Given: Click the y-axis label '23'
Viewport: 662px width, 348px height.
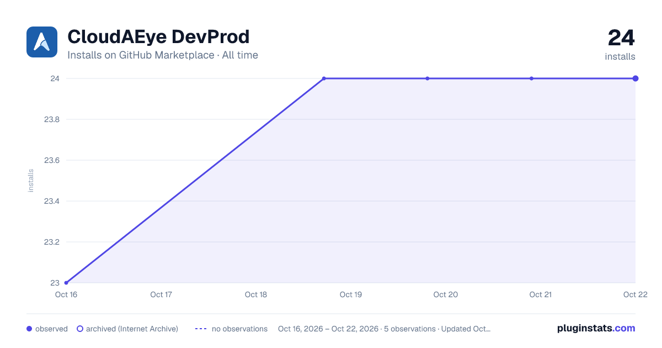Looking at the screenshot, I should point(55,283).
